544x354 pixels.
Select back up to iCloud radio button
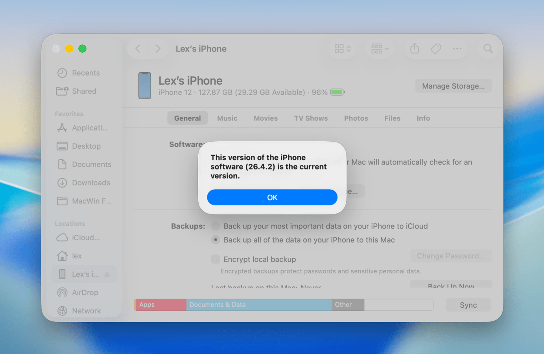pyautogui.click(x=216, y=226)
